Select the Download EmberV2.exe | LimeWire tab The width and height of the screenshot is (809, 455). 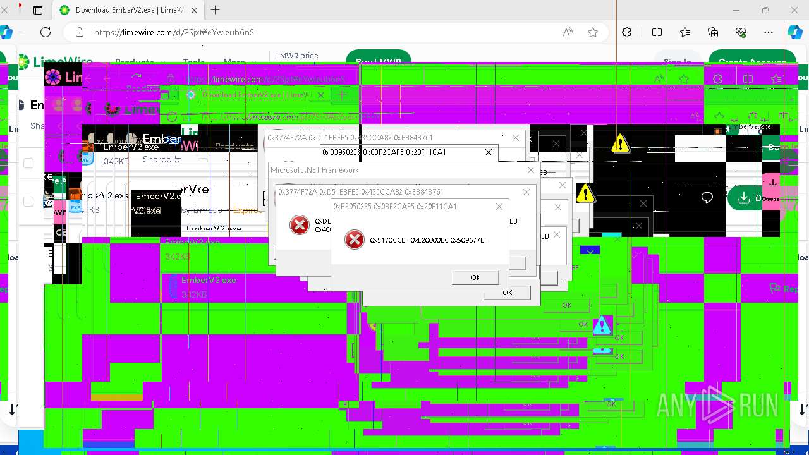(128, 10)
